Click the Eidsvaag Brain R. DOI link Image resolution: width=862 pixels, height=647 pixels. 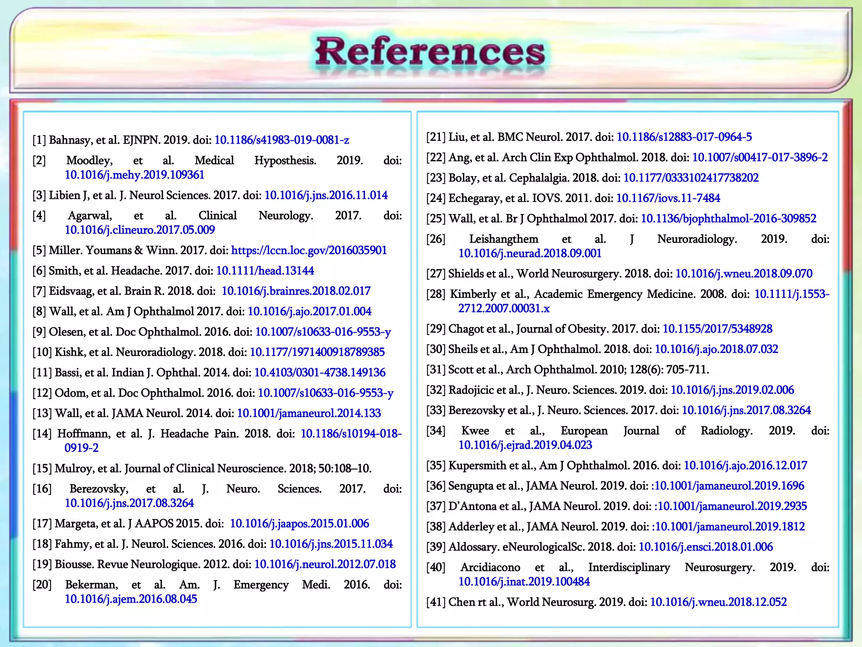click(296, 291)
